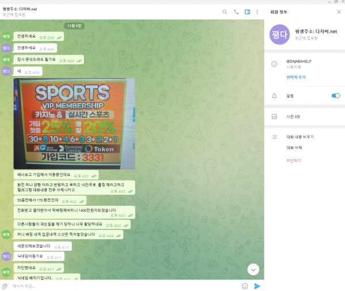
Task: Click the photo icon next to 사진 9장
Action: click(x=274, y=117)
